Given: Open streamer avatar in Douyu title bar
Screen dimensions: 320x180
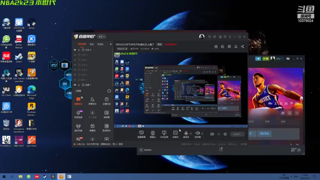Looking at the screenshot, I should pyautogui.click(x=202, y=36).
